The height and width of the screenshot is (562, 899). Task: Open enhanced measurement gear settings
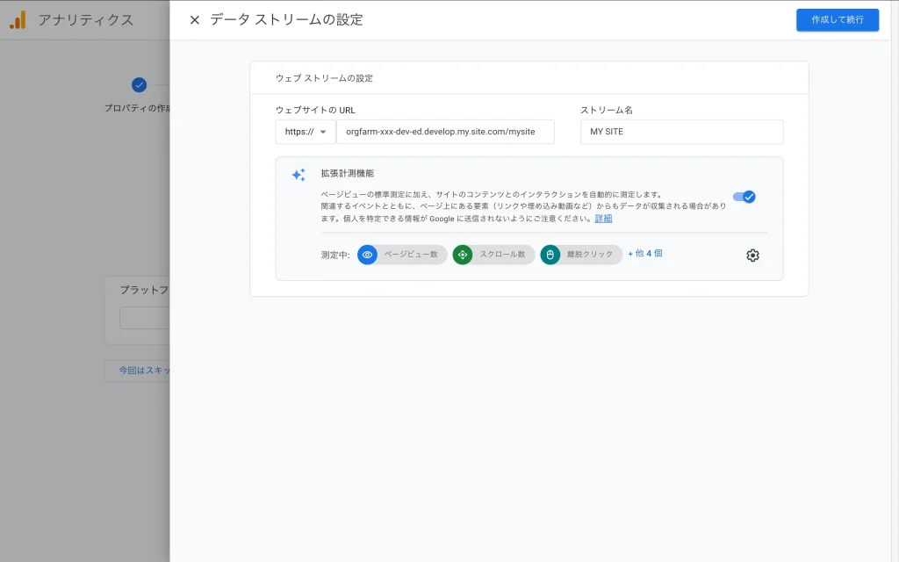point(752,256)
